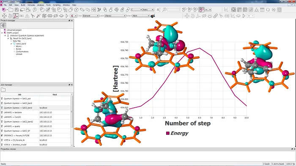Click the folder icon in Job manager
296x166 pixels.
point(3,90)
